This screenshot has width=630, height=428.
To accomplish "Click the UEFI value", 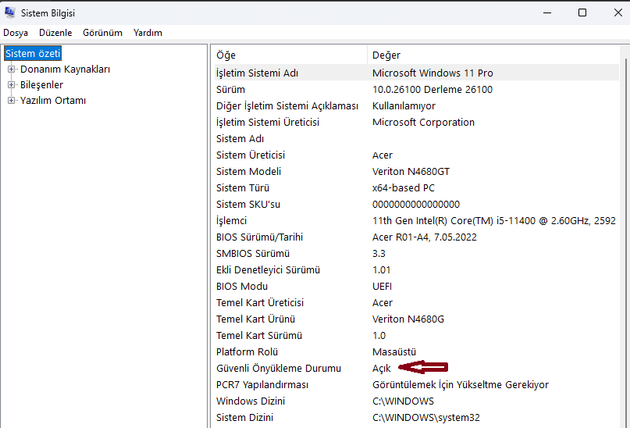I will pyautogui.click(x=382, y=287).
